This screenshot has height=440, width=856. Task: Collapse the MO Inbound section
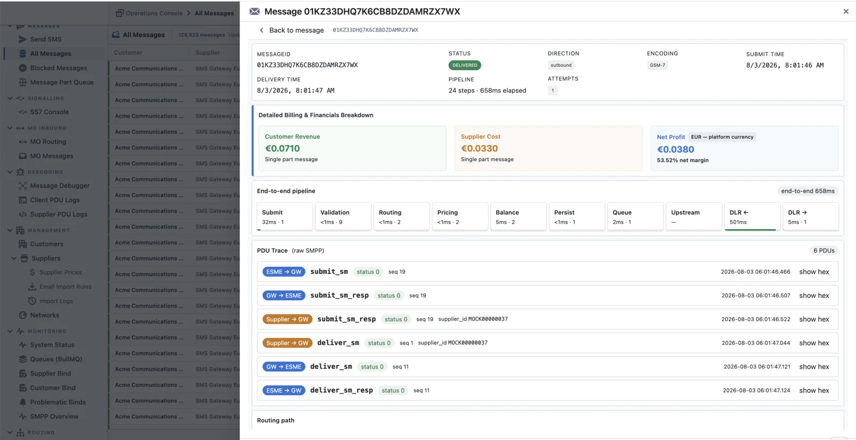(x=10, y=128)
